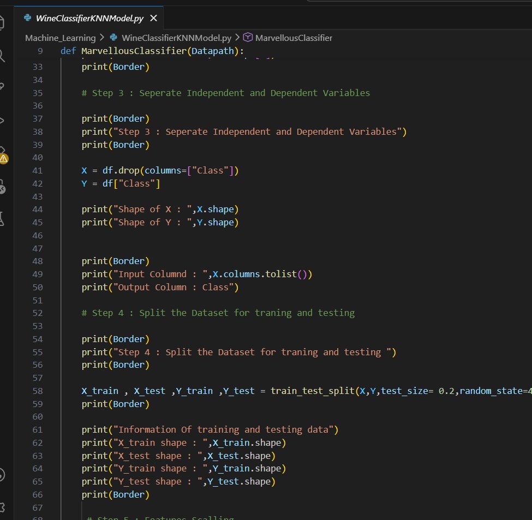
Task: Expand the Machine_Learning breadcrumb folder
Action: (60, 38)
